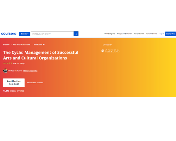Open the Explore dropdown menu

click(24, 34)
